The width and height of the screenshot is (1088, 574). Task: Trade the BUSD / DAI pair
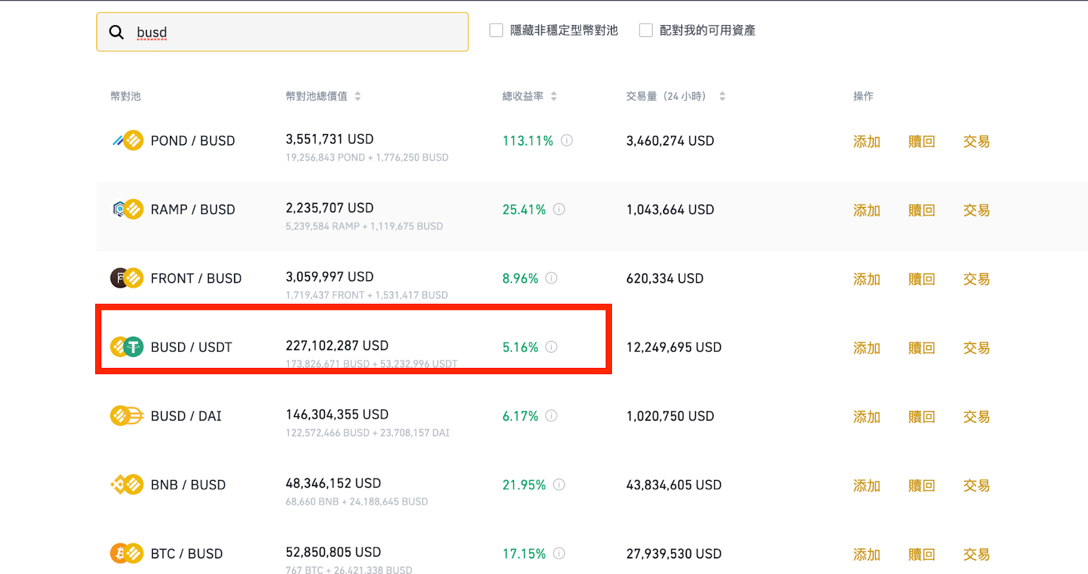[x=976, y=416]
